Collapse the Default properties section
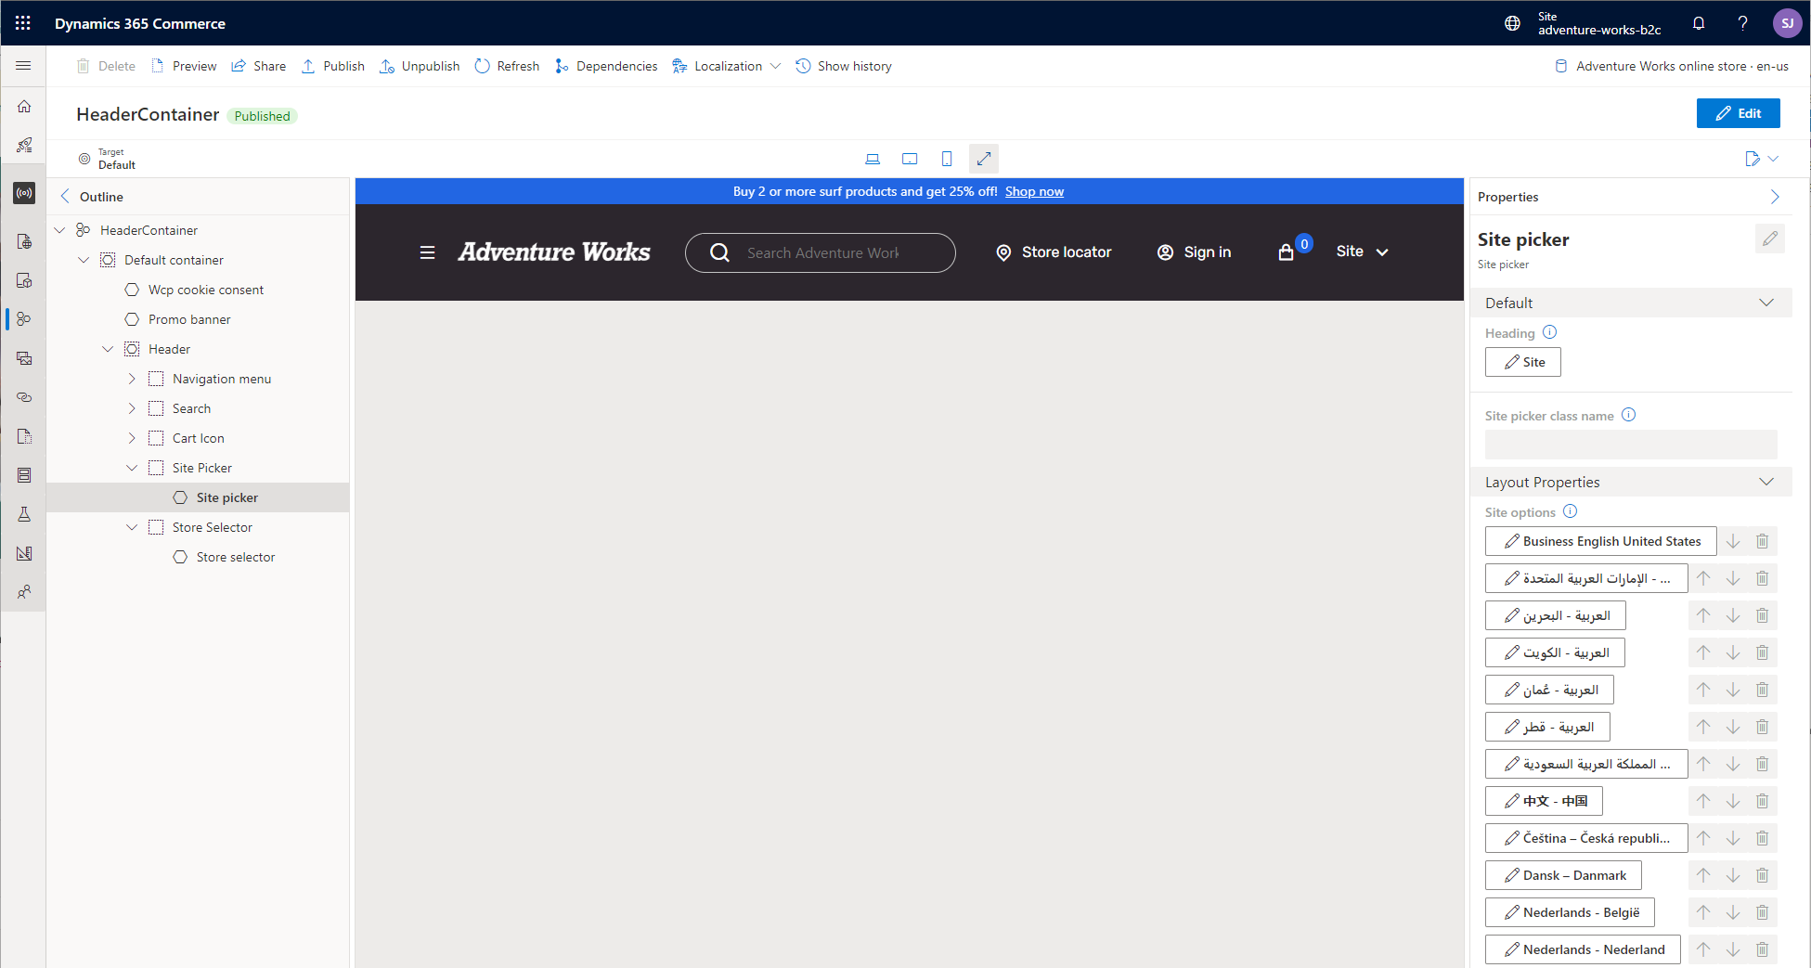 [1766, 302]
